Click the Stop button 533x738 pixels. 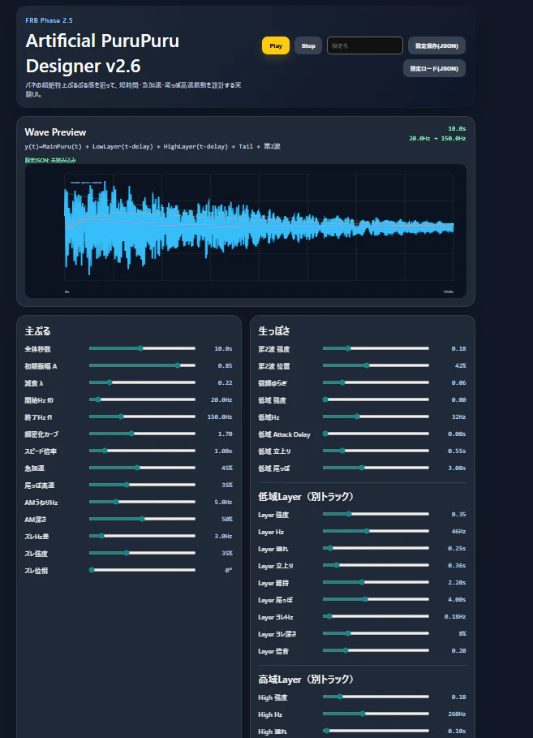point(308,45)
